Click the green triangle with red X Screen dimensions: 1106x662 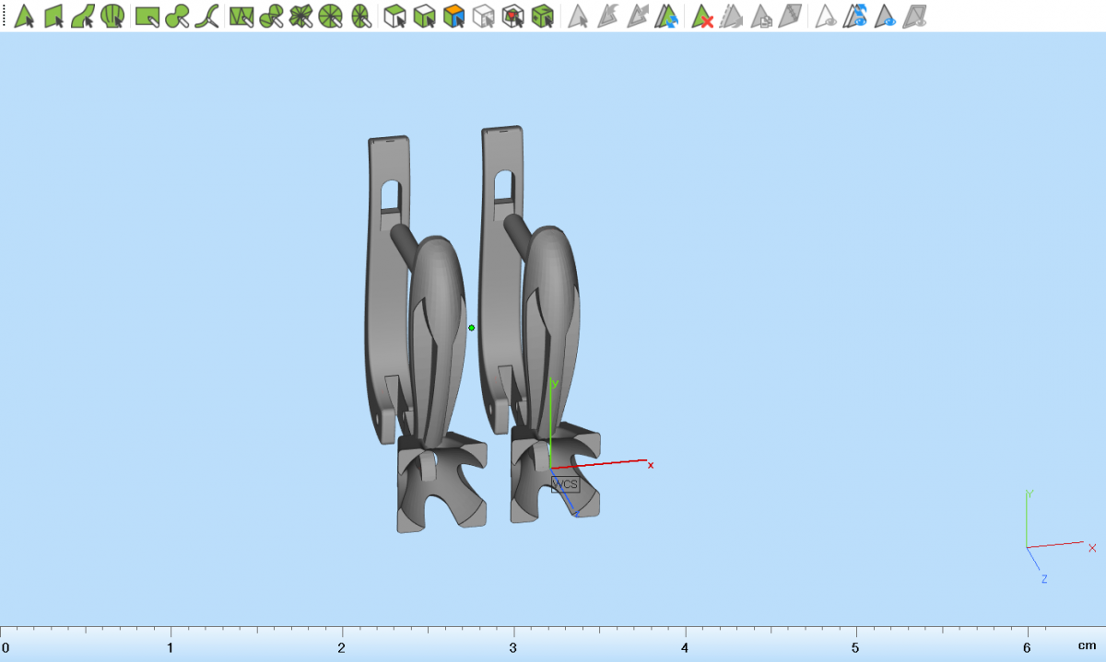pyautogui.click(x=703, y=16)
